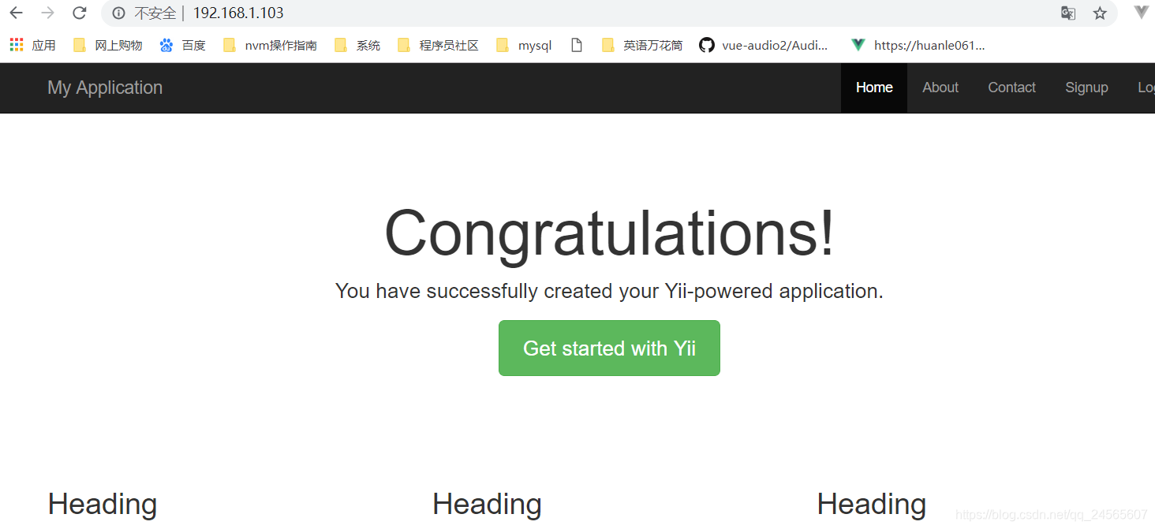The height and width of the screenshot is (529, 1155).
Task: Reload the page with refresh icon
Action: (x=79, y=13)
